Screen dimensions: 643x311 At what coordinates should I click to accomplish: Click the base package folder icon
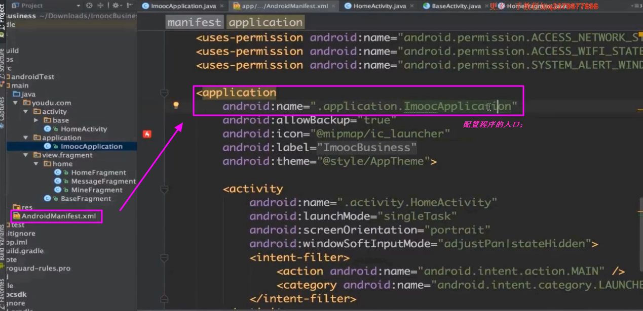[47, 120]
